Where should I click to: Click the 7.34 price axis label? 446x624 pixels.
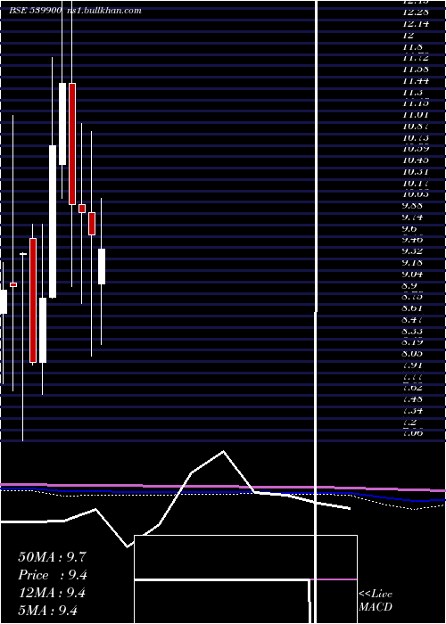[412, 410]
